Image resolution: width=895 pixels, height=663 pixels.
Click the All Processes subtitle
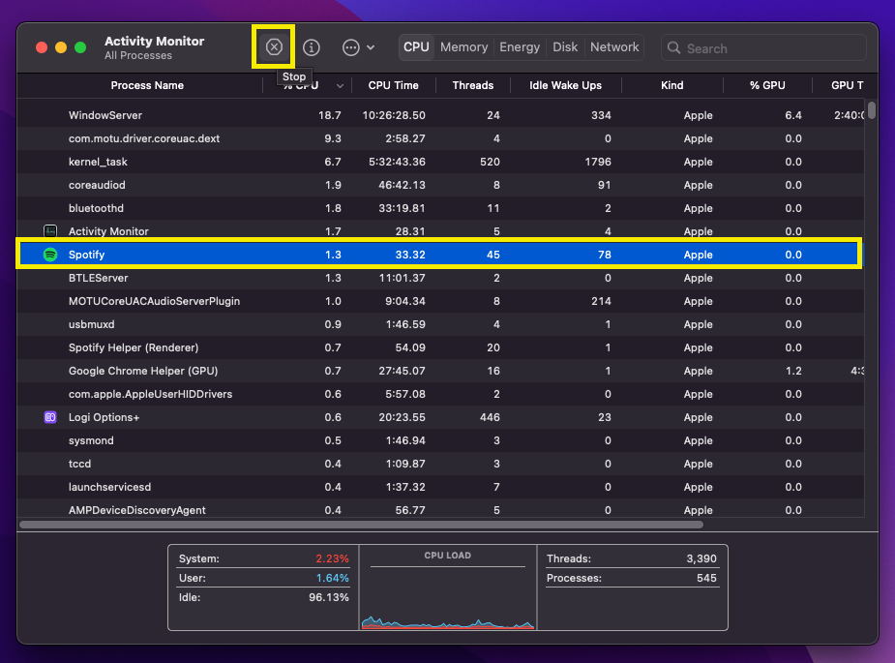(x=138, y=55)
